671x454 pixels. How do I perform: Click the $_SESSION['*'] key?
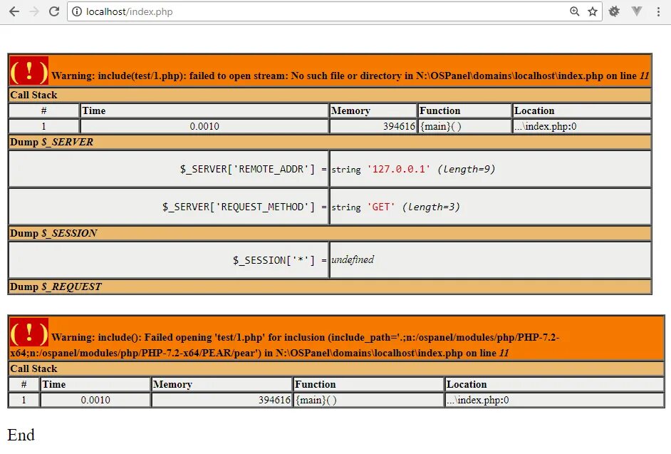pyautogui.click(x=274, y=260)
